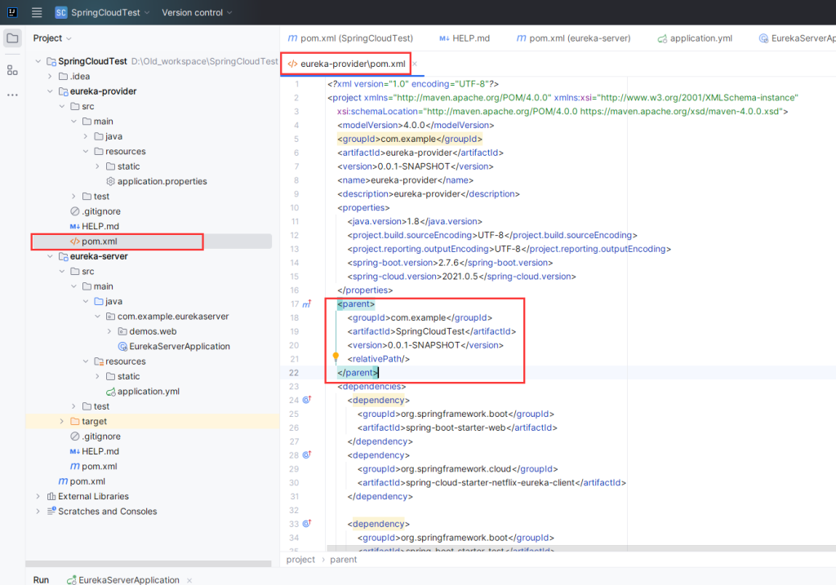Click the parent POM gutter icon on line 17

click(x=307, y=304)
